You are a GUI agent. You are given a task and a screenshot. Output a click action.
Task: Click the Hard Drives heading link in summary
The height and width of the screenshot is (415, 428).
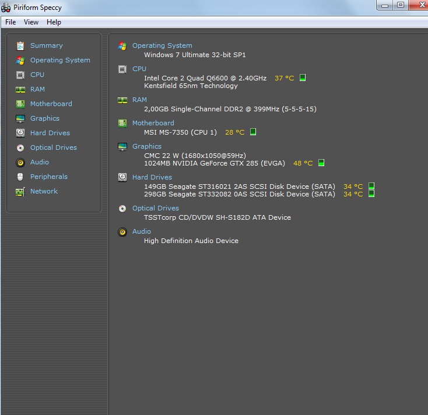(x=152, y=177)
